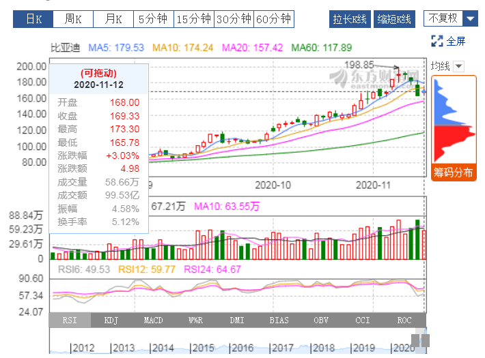Click the 拉长K线 button
Screen dimensions: 485x358
pyautogui.click(x=350, y=19)
